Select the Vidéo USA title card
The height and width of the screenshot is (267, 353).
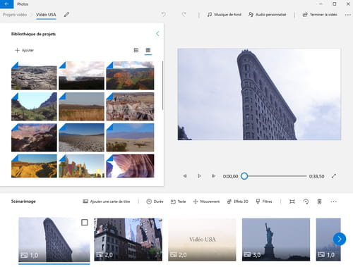pos(202,240)
